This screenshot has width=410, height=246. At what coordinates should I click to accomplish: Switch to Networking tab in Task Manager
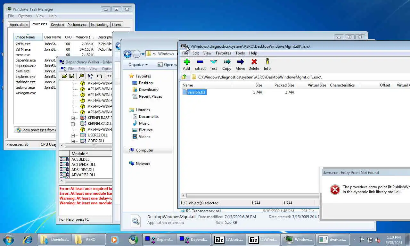[x=100, y=25]
